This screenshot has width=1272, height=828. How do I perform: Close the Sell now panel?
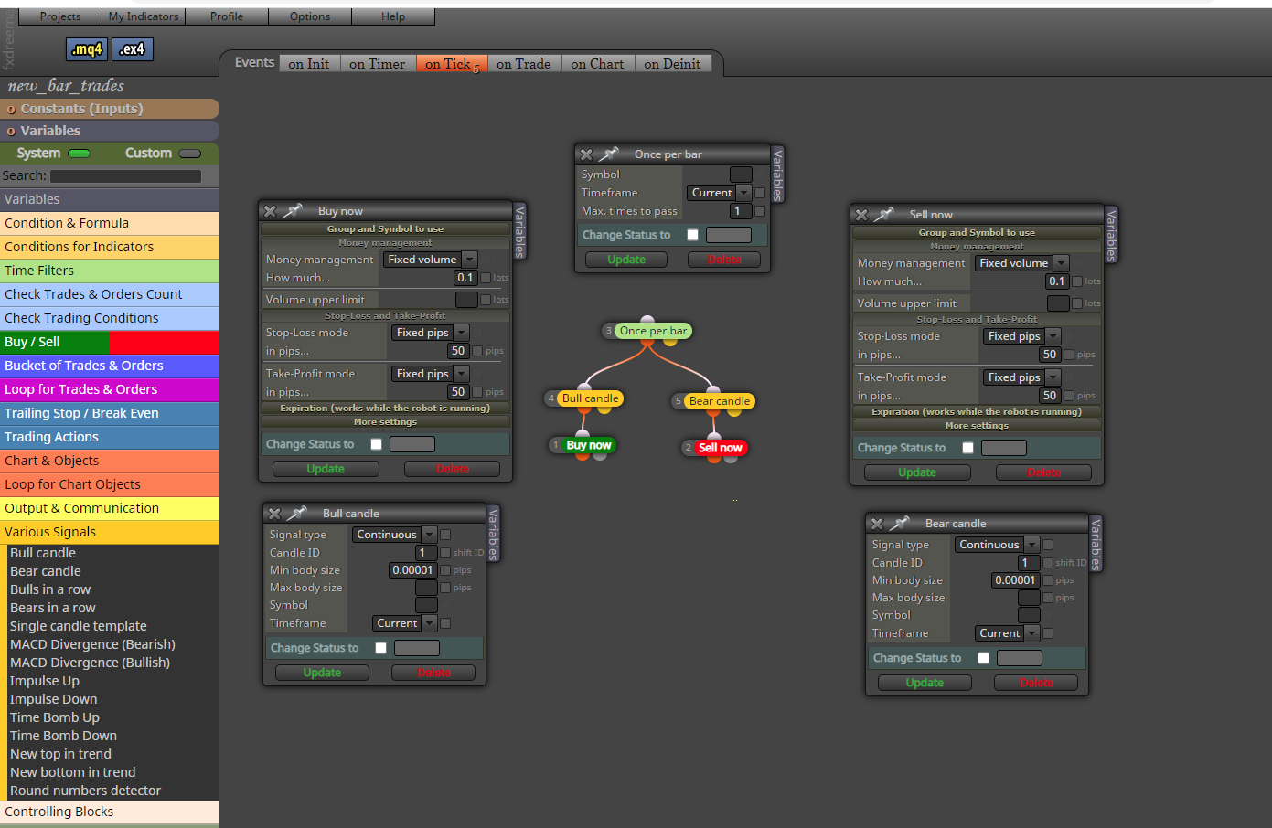tap(861, 215)
